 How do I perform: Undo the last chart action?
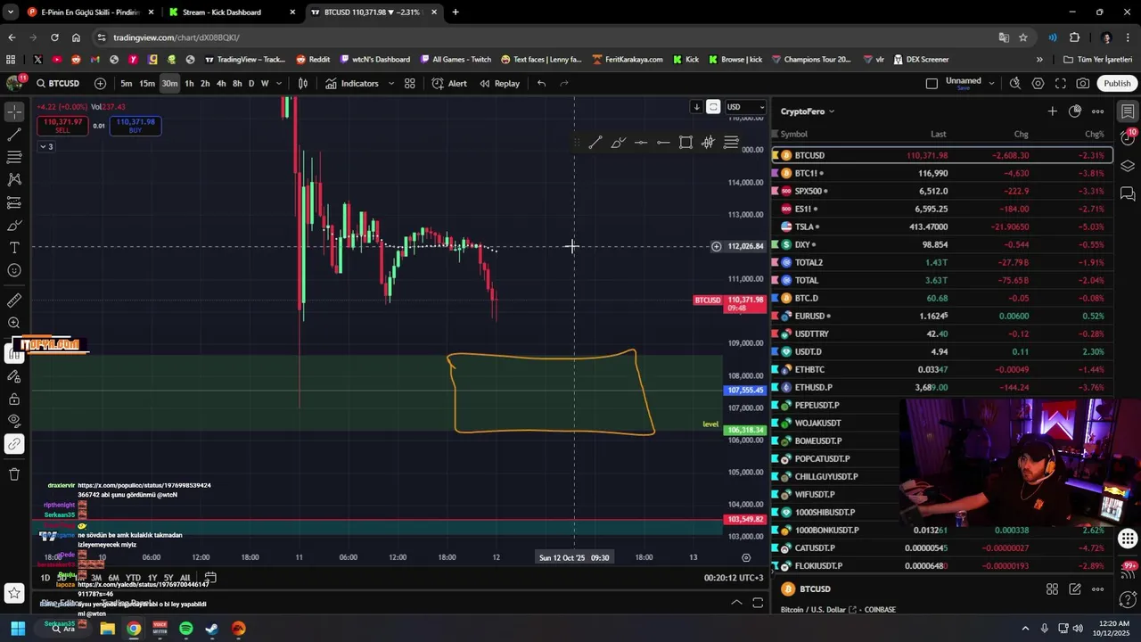pyautogui.click(x=541, y=83)
